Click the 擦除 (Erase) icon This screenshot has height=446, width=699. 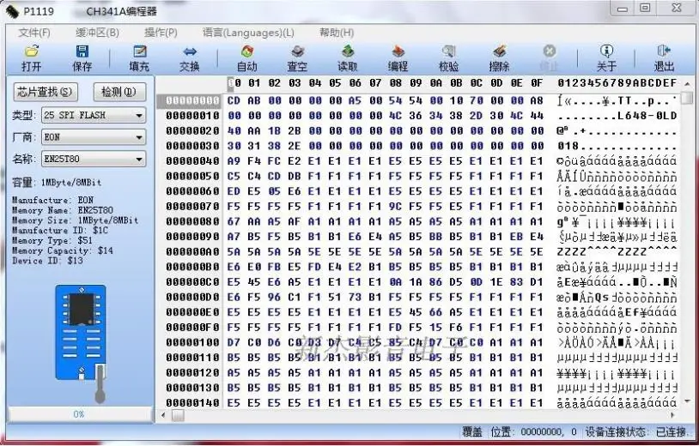(x=499, y=51)
